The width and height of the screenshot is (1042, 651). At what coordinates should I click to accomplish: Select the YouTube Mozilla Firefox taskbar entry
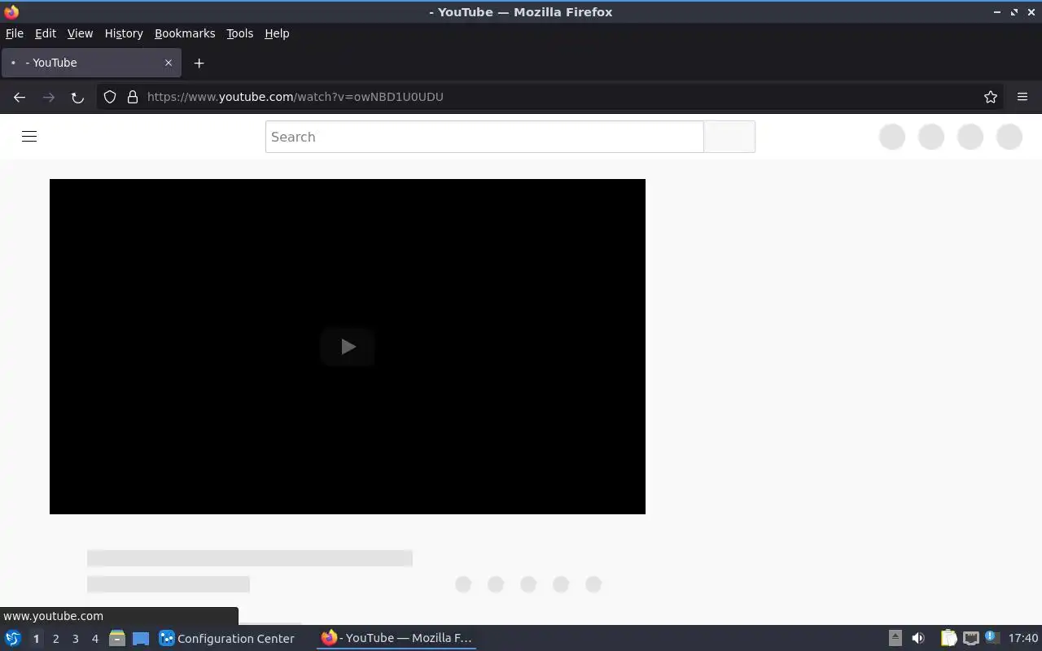(x=396, y=638)
